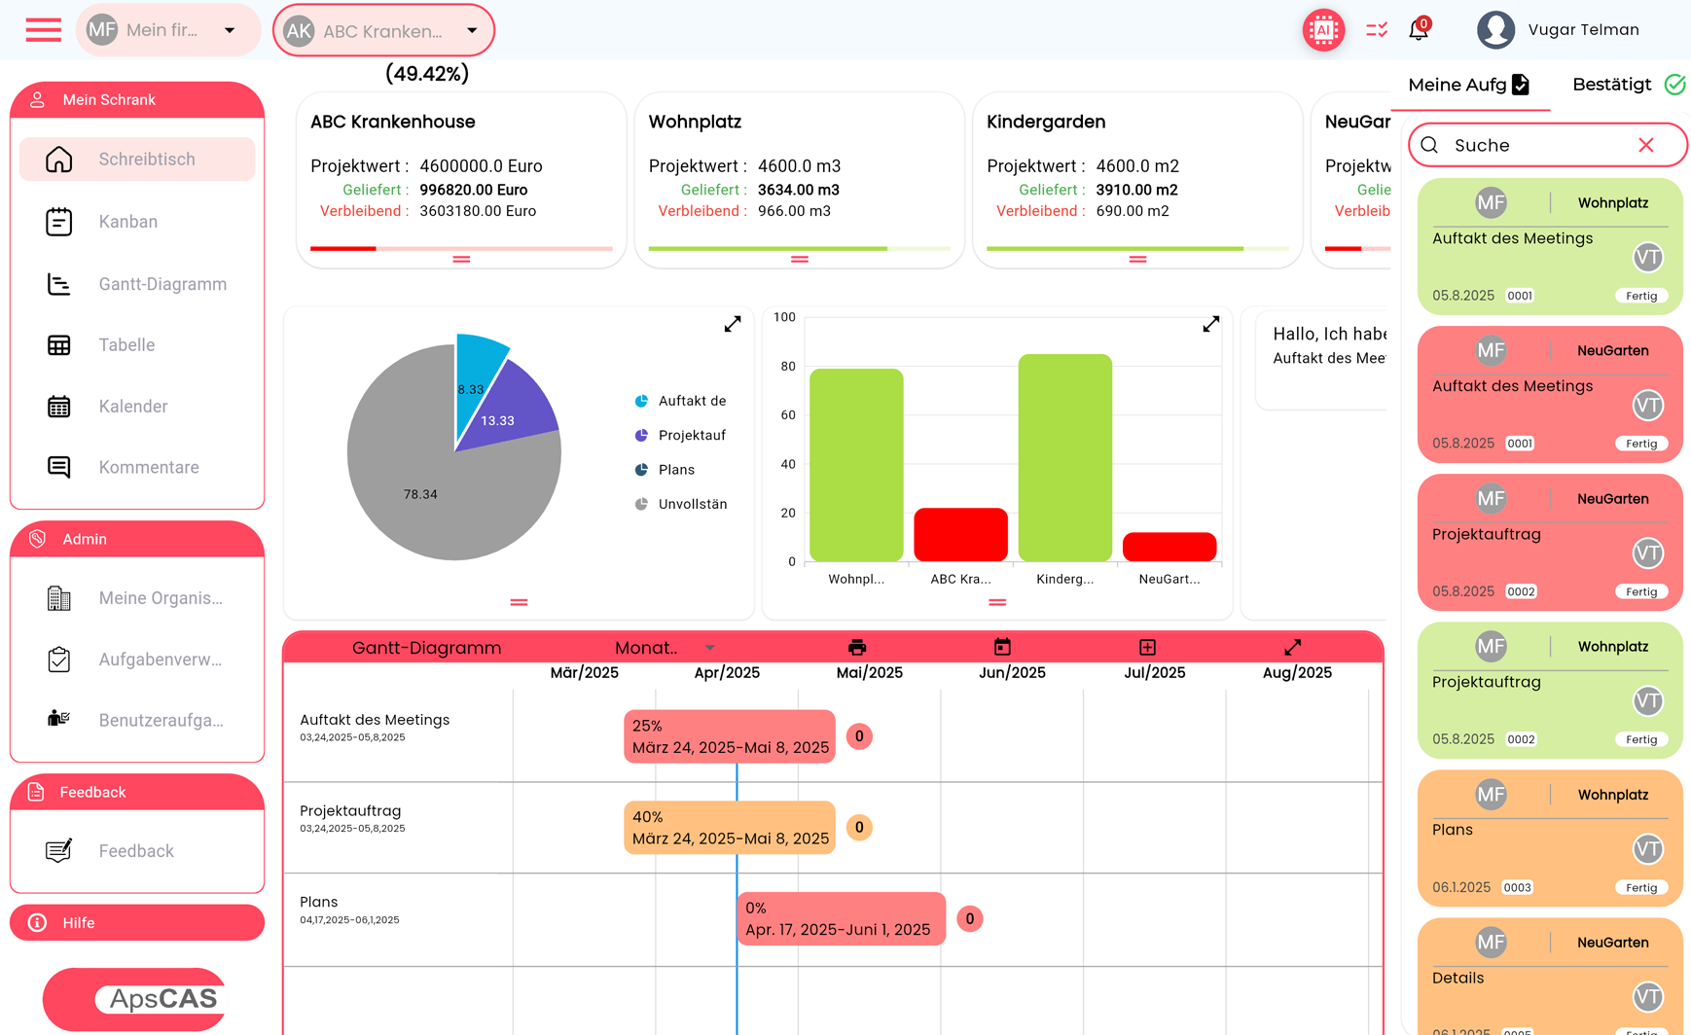The width and height of the screenshot is (1691, 1035).
Task: Expand the pie chart to fullscreen
Action: pos(732,324)
